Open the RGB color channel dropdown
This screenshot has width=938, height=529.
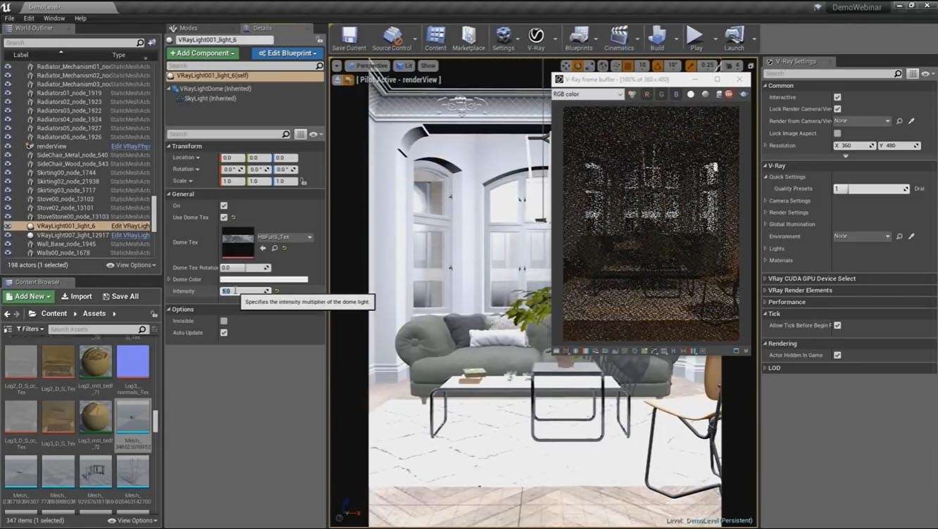click(x=588, y=94)
